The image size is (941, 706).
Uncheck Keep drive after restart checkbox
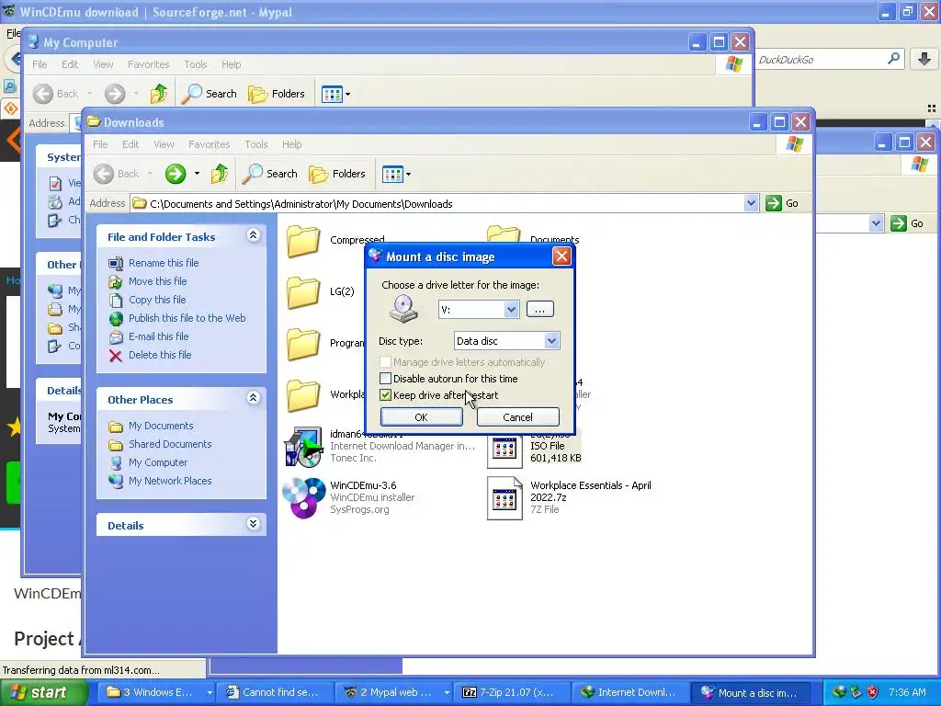(x=386, y=395)
